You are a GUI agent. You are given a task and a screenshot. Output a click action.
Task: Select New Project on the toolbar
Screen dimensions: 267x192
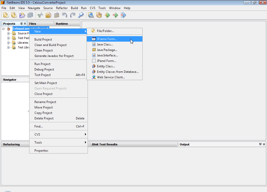13,15
